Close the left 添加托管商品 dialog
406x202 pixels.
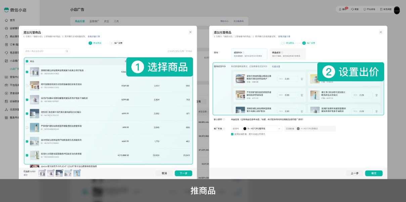point(190,32)
